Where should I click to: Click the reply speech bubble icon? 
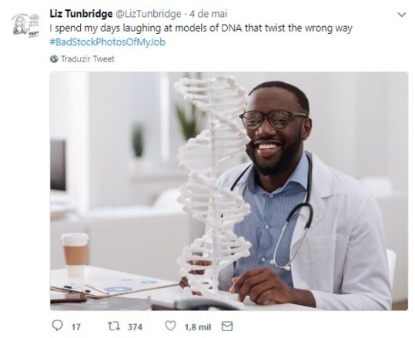point(57,326)
